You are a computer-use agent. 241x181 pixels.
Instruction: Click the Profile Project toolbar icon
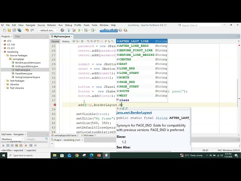pyautogui.click(x=93, y=30)
